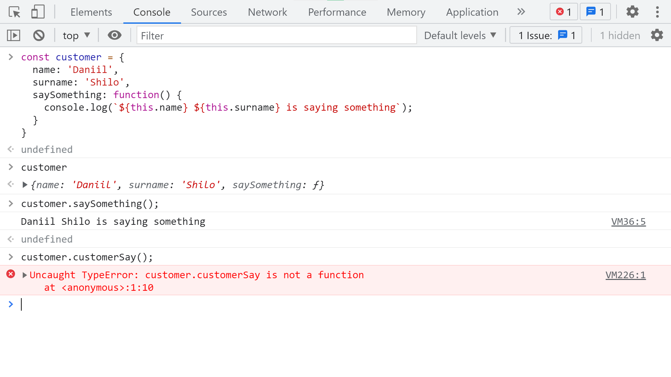Click the 1 Issue button
The height and width of the screenshot is (377, 671).
tap(546, 35)
